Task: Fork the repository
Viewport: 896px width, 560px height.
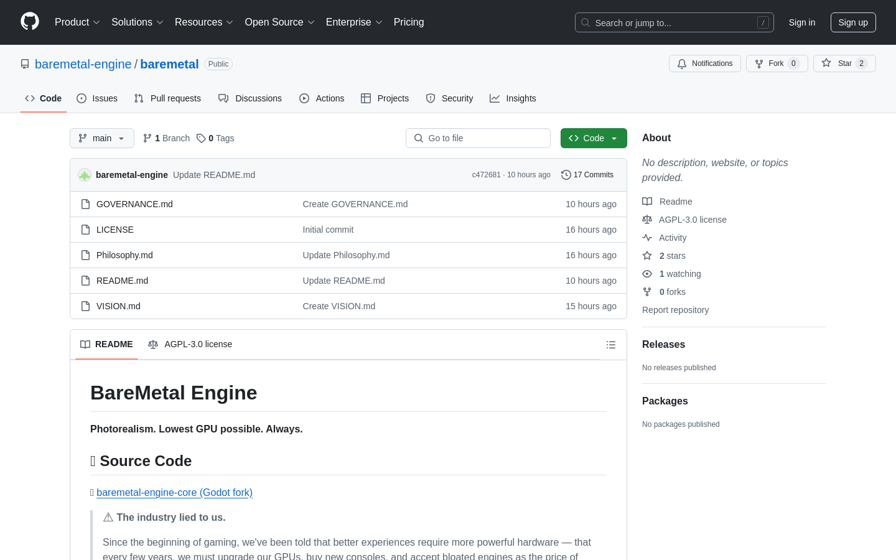Action: pyautogui.click(x=777, y=63)
